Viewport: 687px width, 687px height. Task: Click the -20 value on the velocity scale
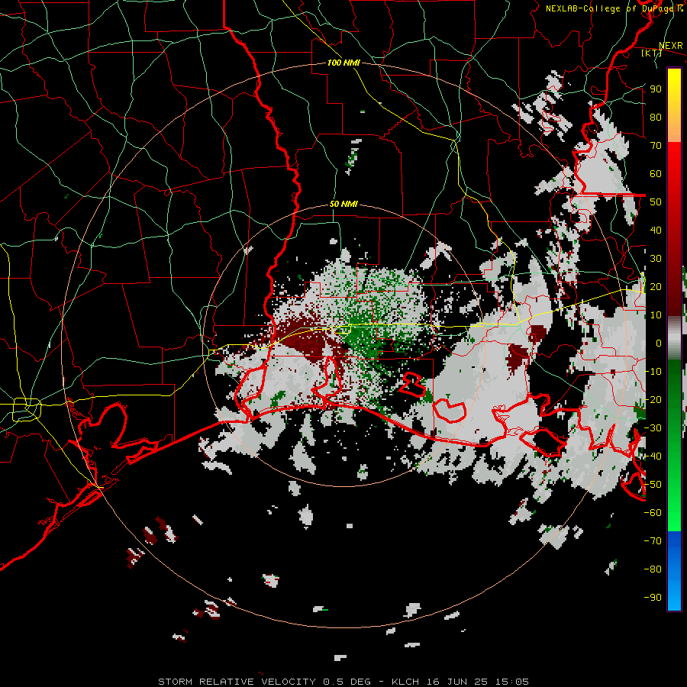point(653,399)
